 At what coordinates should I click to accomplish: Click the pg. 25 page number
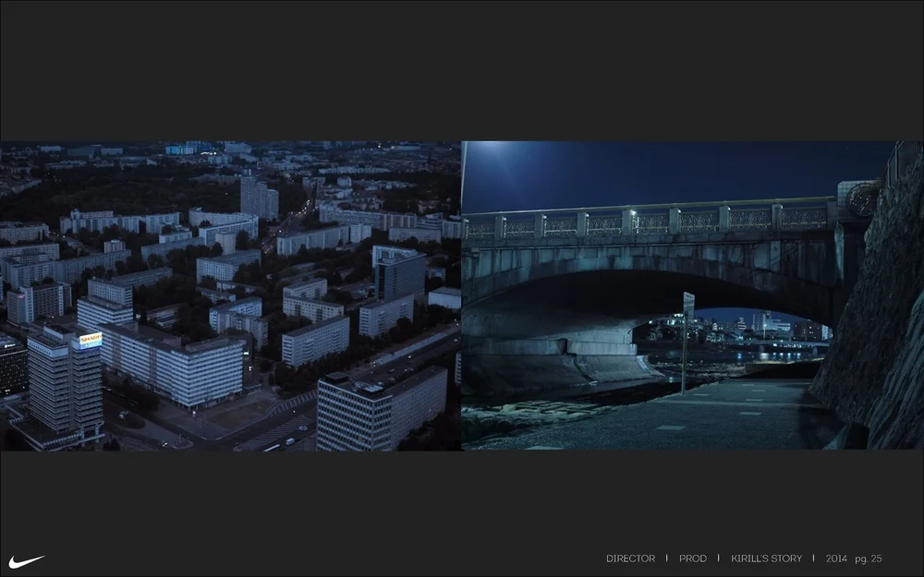point(868,559)
